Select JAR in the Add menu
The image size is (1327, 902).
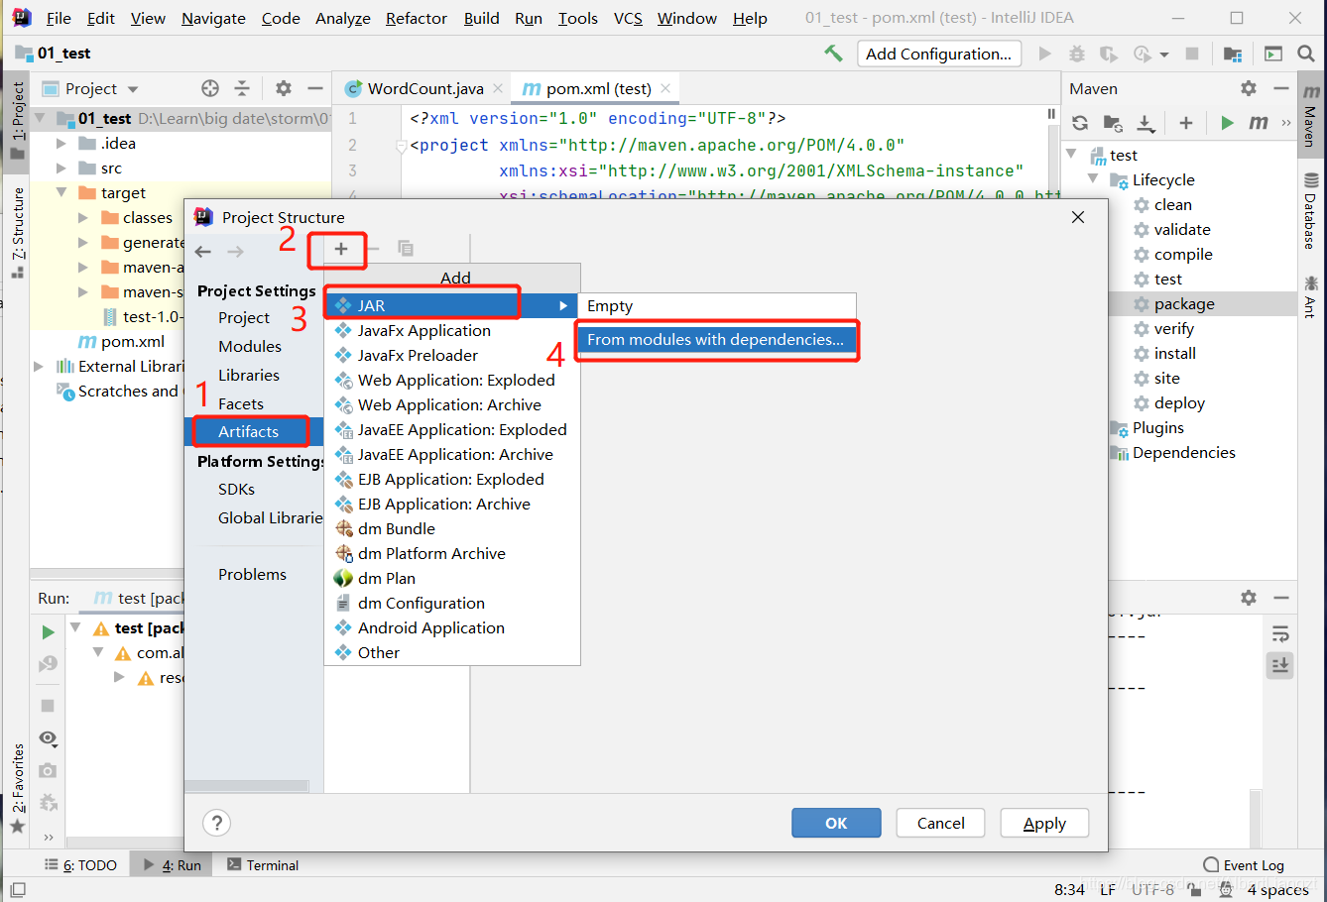[452, 305]
